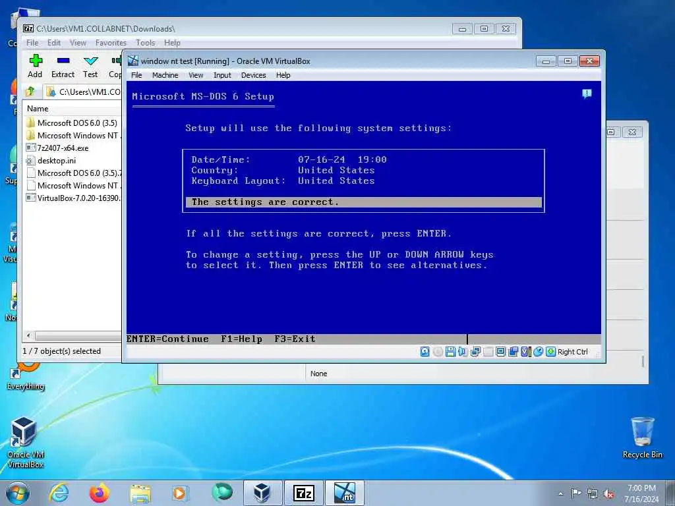
Task: Open the Windows Start menu
Action: [x=18, y=493]
